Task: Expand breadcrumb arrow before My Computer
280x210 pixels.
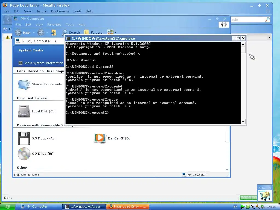Action: 23,41
